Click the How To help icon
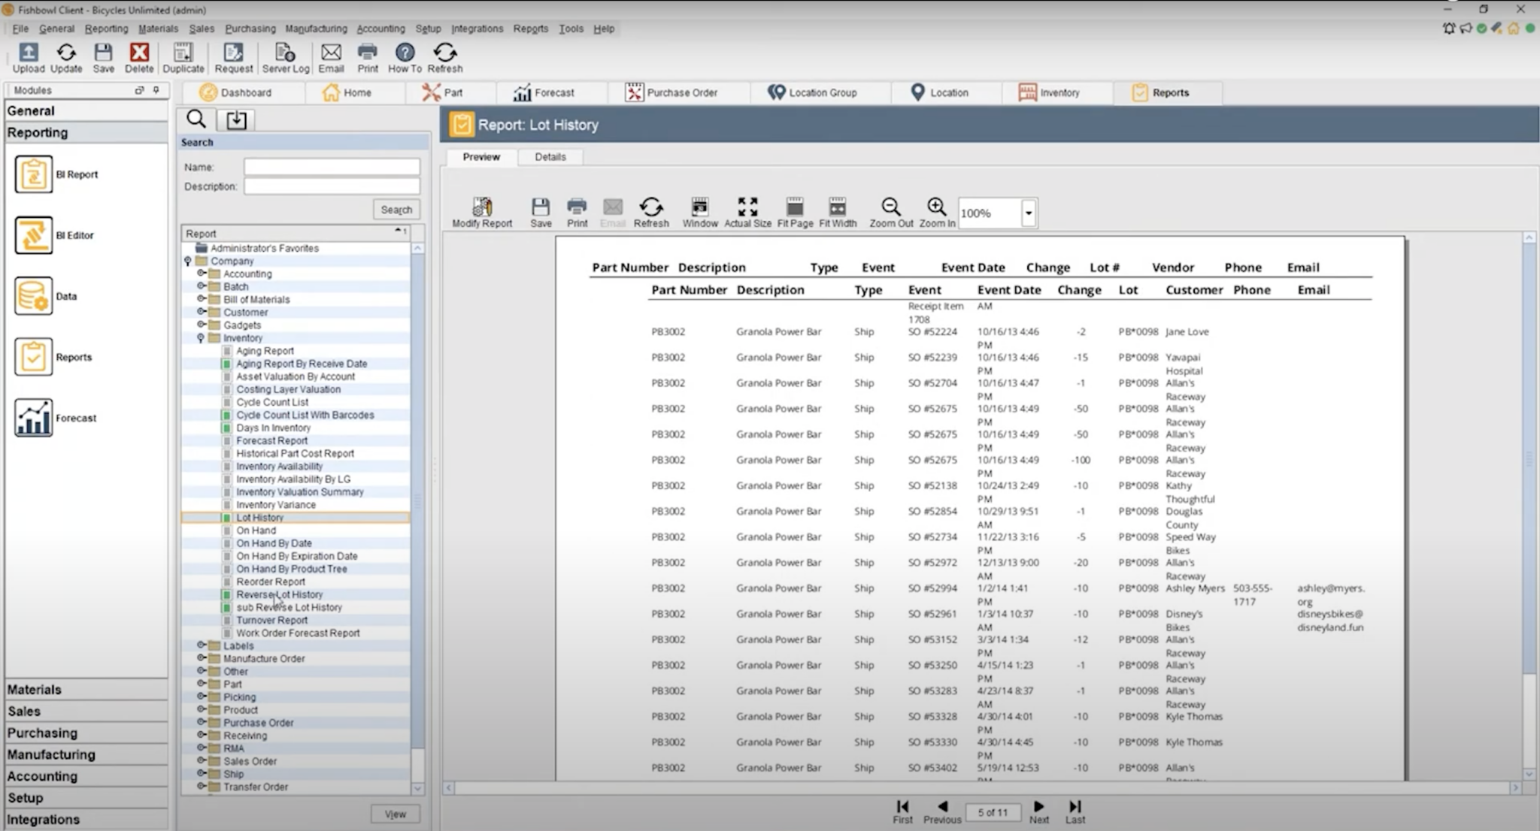1540x831 pixels. (405, 57)
